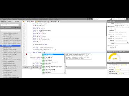The image size is (129, 96).
Task: Switch to the ActionUtils editor tab
Action: click(42, 22)
